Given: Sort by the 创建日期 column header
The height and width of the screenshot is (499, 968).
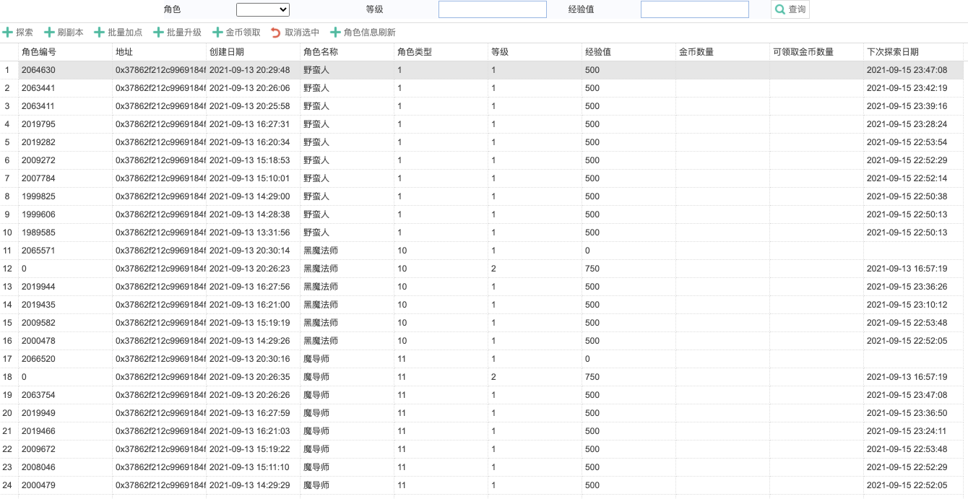Looking at the screenshot, I should [x=253, y=52].
